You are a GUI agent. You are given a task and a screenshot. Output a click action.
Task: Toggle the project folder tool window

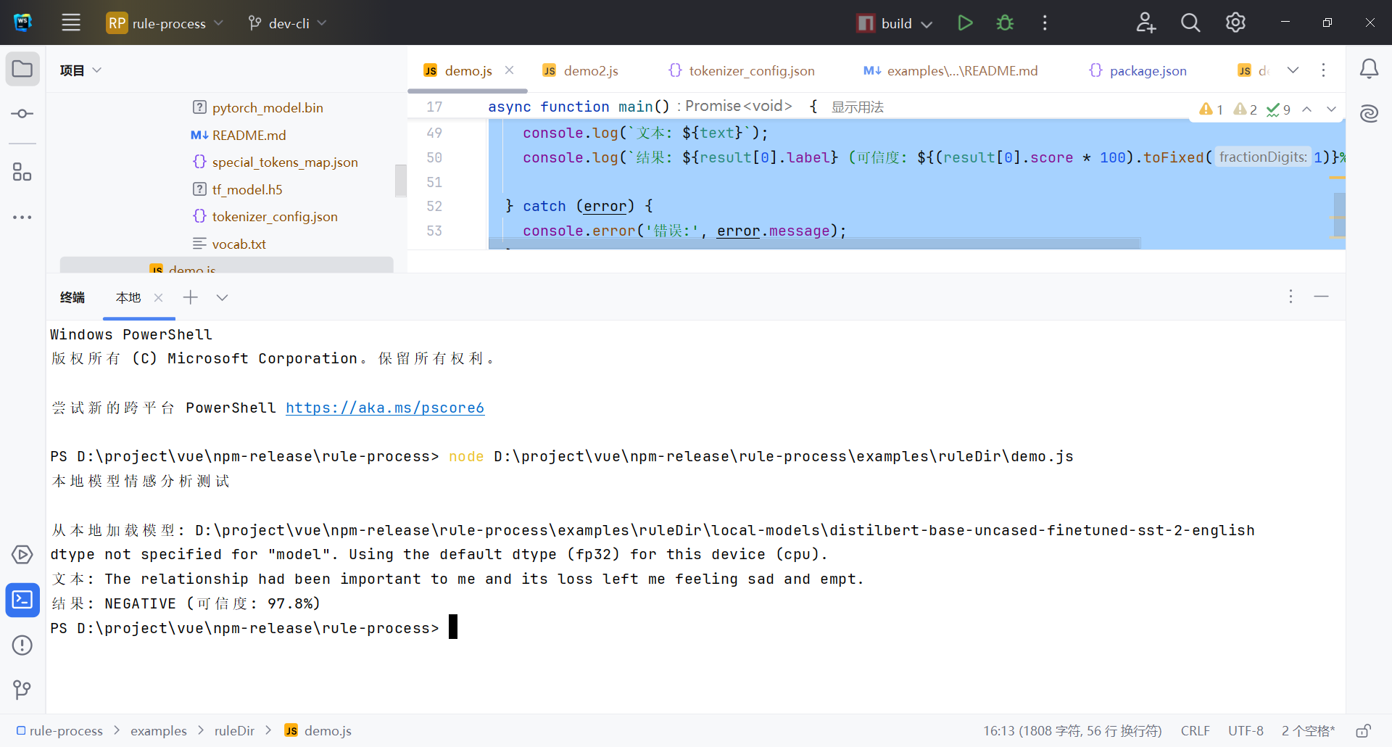(22, 70)
